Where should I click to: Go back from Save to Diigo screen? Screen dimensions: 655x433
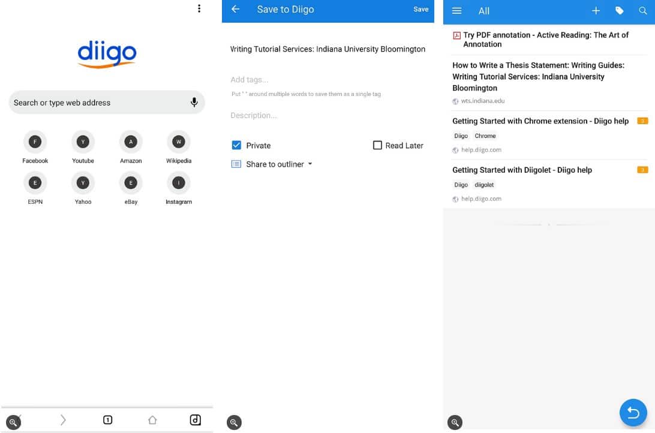pyautogui.click(x=236, y=9)
